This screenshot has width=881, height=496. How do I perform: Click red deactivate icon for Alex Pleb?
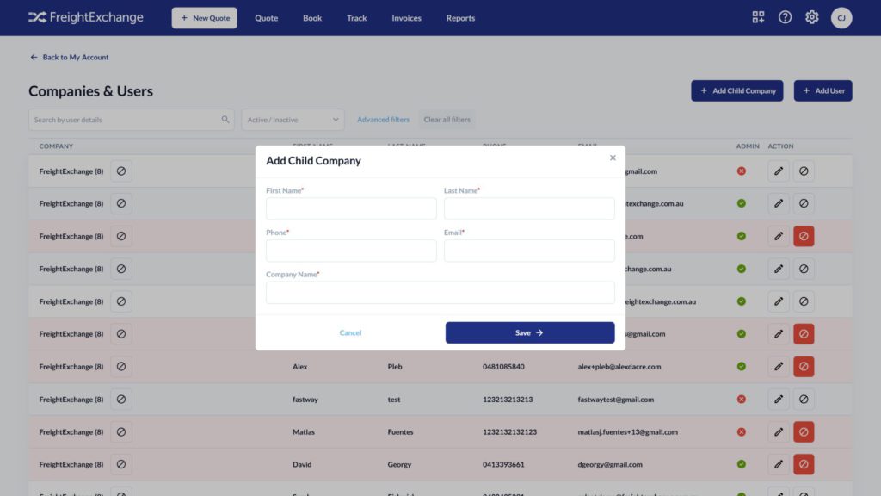click(x=804, y=367)
